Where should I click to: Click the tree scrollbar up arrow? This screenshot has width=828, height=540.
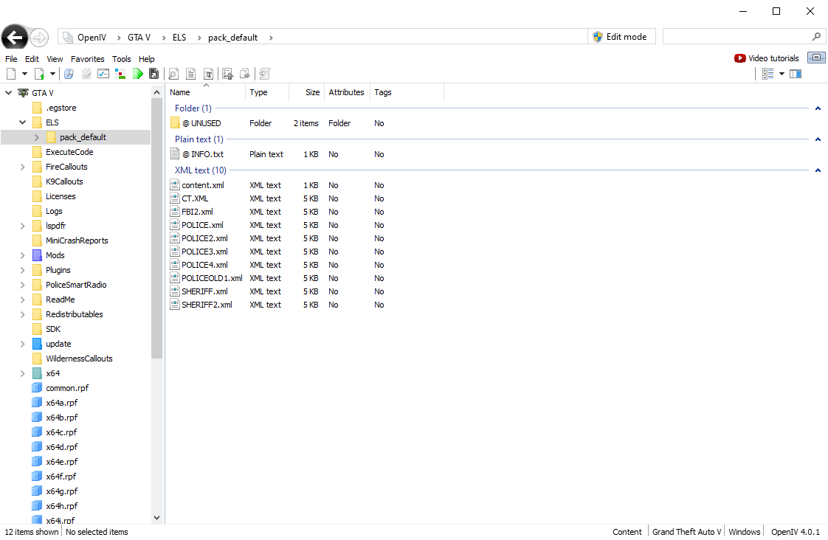coord(156,92)
